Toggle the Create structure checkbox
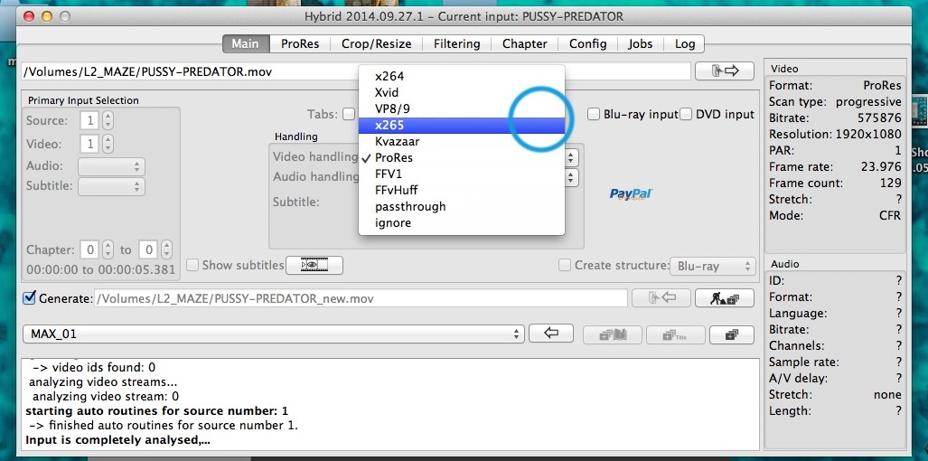This screenshot has height=461, width=928. coord(566,265)
